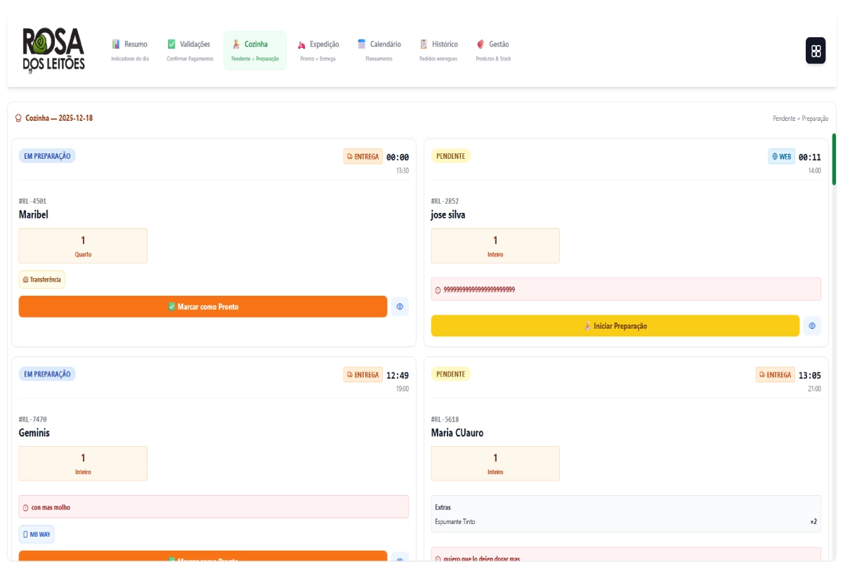Switch to Validações tab
Screen dimensions: 843x562
[x=190, y=51]
